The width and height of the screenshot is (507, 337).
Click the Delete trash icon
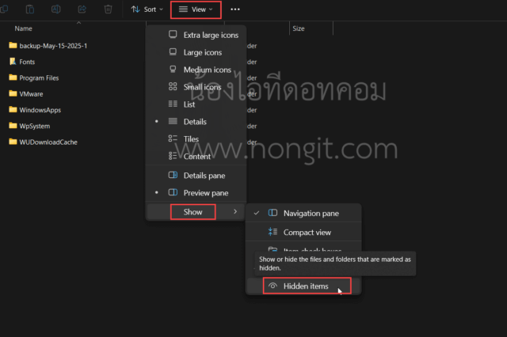point(108,9)
